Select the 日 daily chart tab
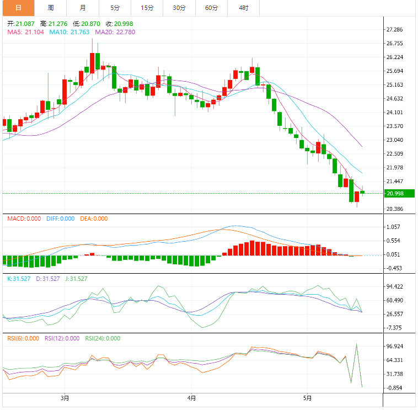The image size is (418, 410). point(18,8)
